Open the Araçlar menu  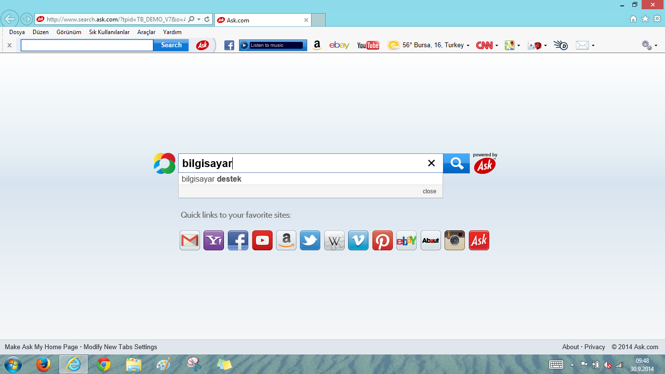point(146,32)
